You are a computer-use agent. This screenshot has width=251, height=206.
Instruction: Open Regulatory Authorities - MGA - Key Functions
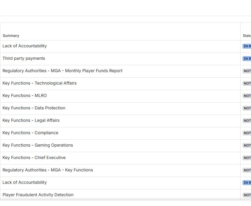(x=48, y=170)
